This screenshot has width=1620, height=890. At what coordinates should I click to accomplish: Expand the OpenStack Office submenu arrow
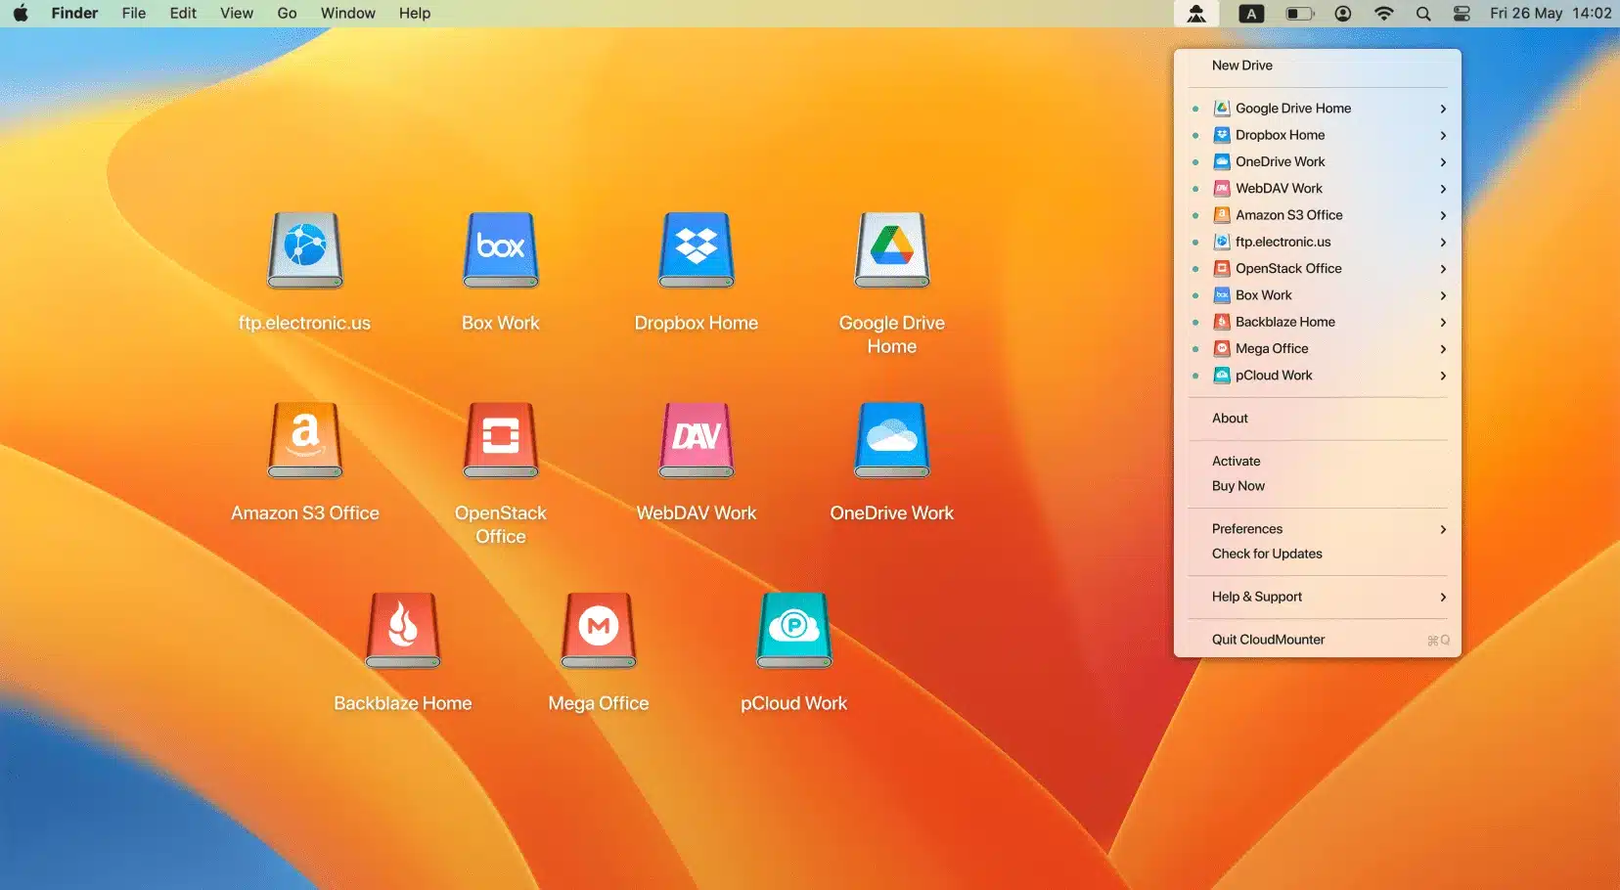point(1443,269)
